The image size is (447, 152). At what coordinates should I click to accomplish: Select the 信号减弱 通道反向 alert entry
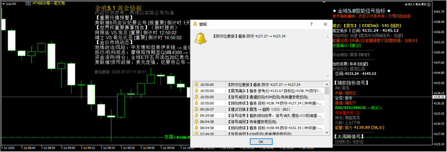259,97
